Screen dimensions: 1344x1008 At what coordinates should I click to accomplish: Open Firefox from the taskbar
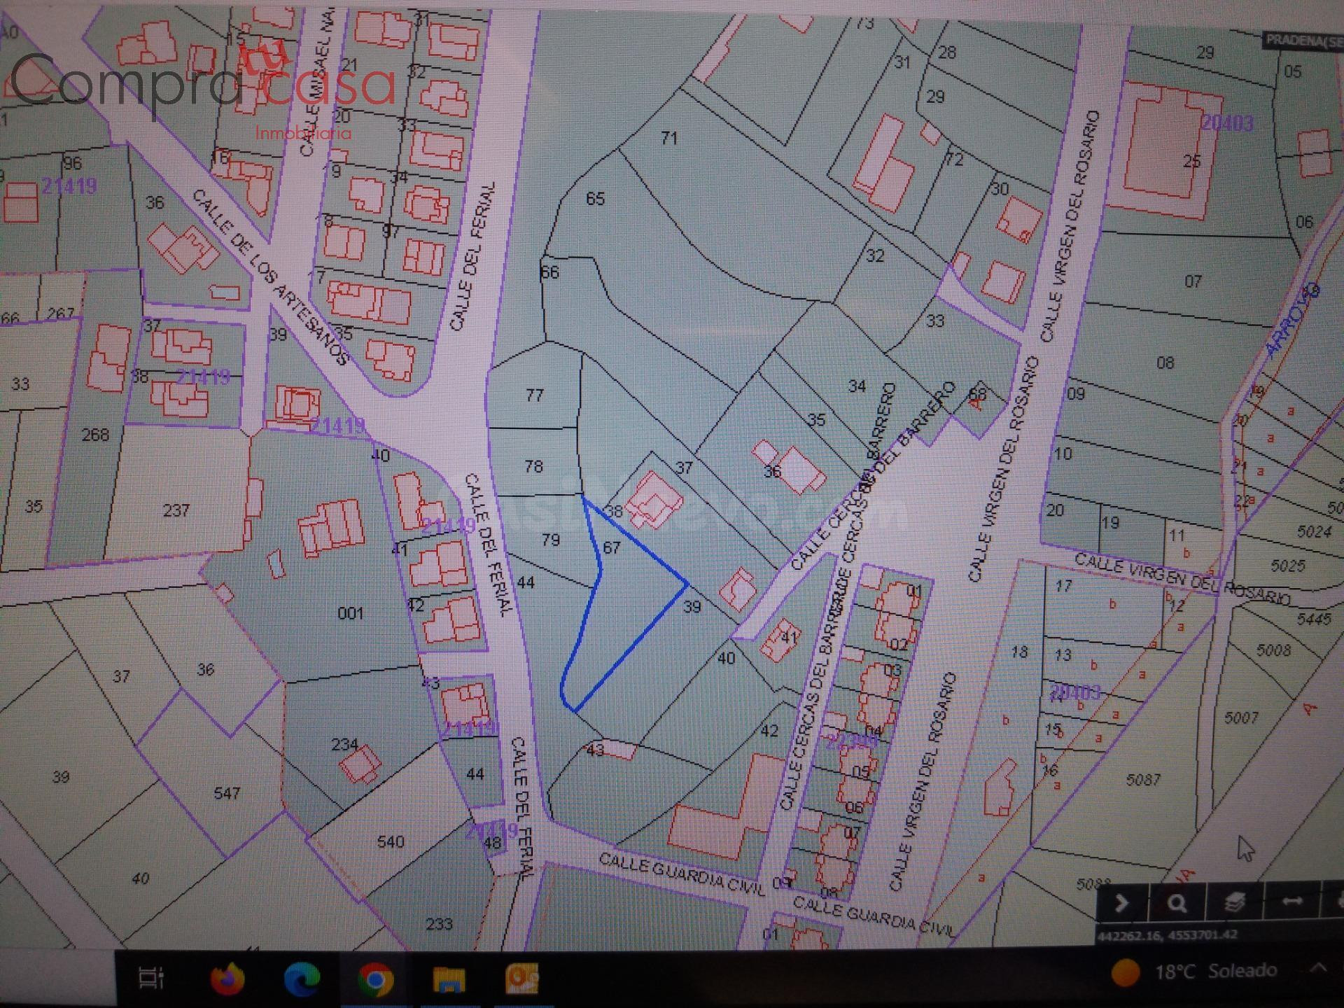pyautogui.click(x=227, y=978)
